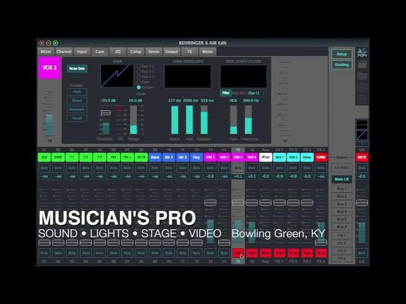Viewport: 406px width, 304px height.
Task: Select the Key channel label
Action: tap(197, 157)
